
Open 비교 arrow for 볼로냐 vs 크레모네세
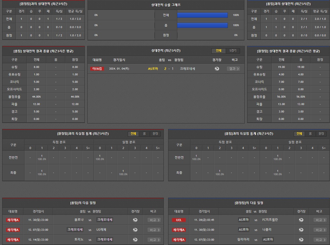[x=154, y=220]
